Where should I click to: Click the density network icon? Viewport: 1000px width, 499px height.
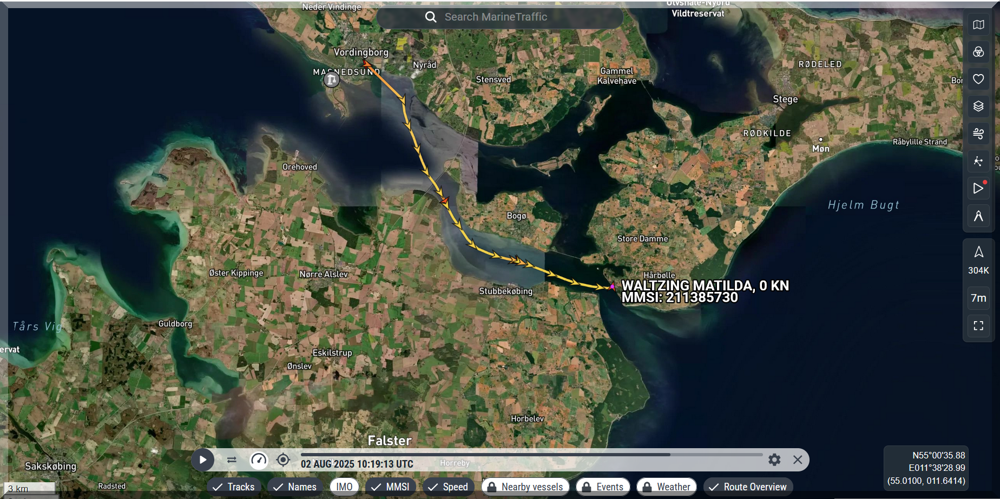tap(978, 161)
